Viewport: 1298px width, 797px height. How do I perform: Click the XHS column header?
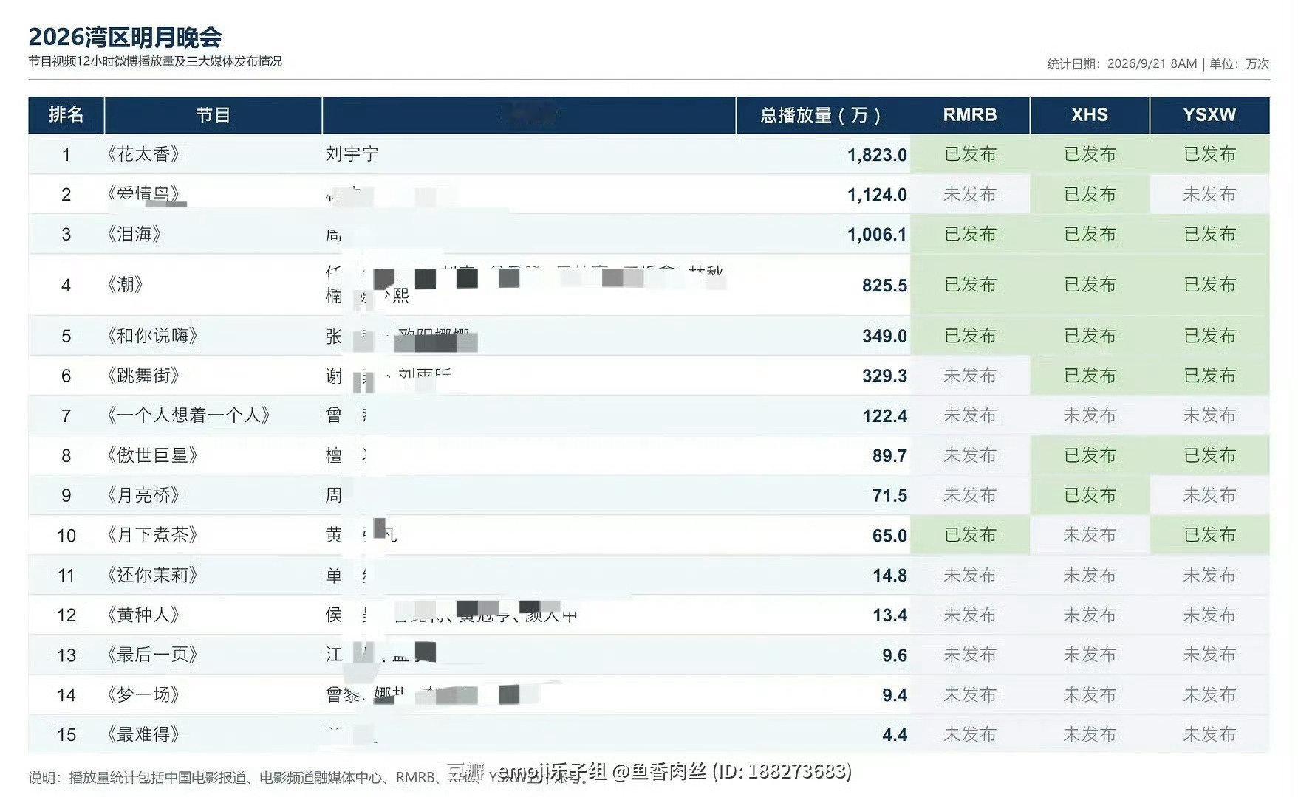[x=1090, y=115]
